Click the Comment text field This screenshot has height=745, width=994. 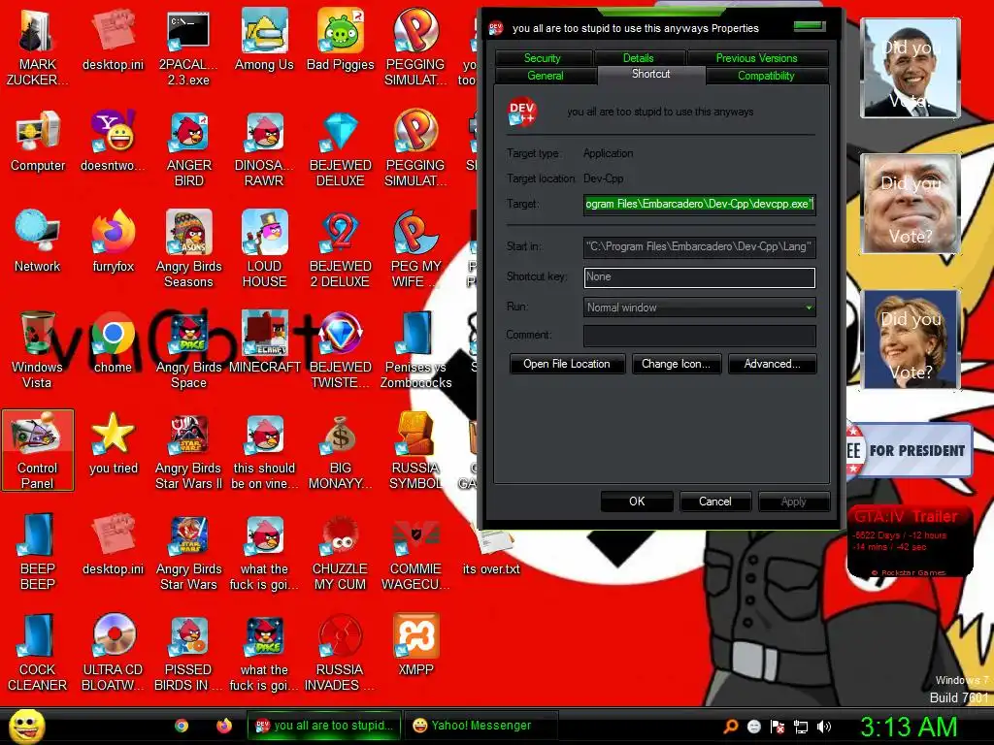699,335
